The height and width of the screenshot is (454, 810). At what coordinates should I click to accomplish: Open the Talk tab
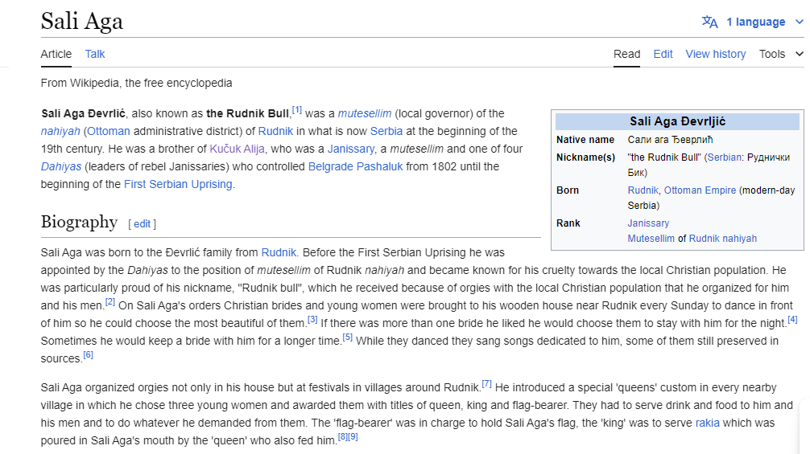point(95,54)
